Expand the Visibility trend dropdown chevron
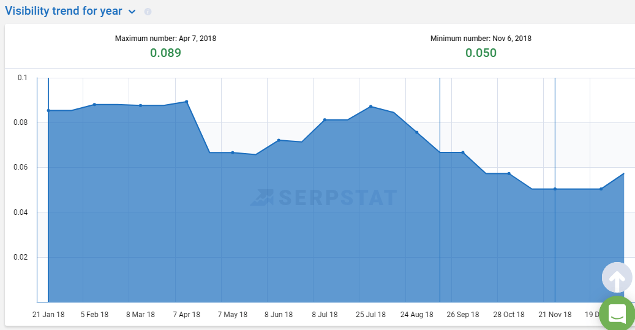Screen dimensions: 635x330 pos(132,12)
